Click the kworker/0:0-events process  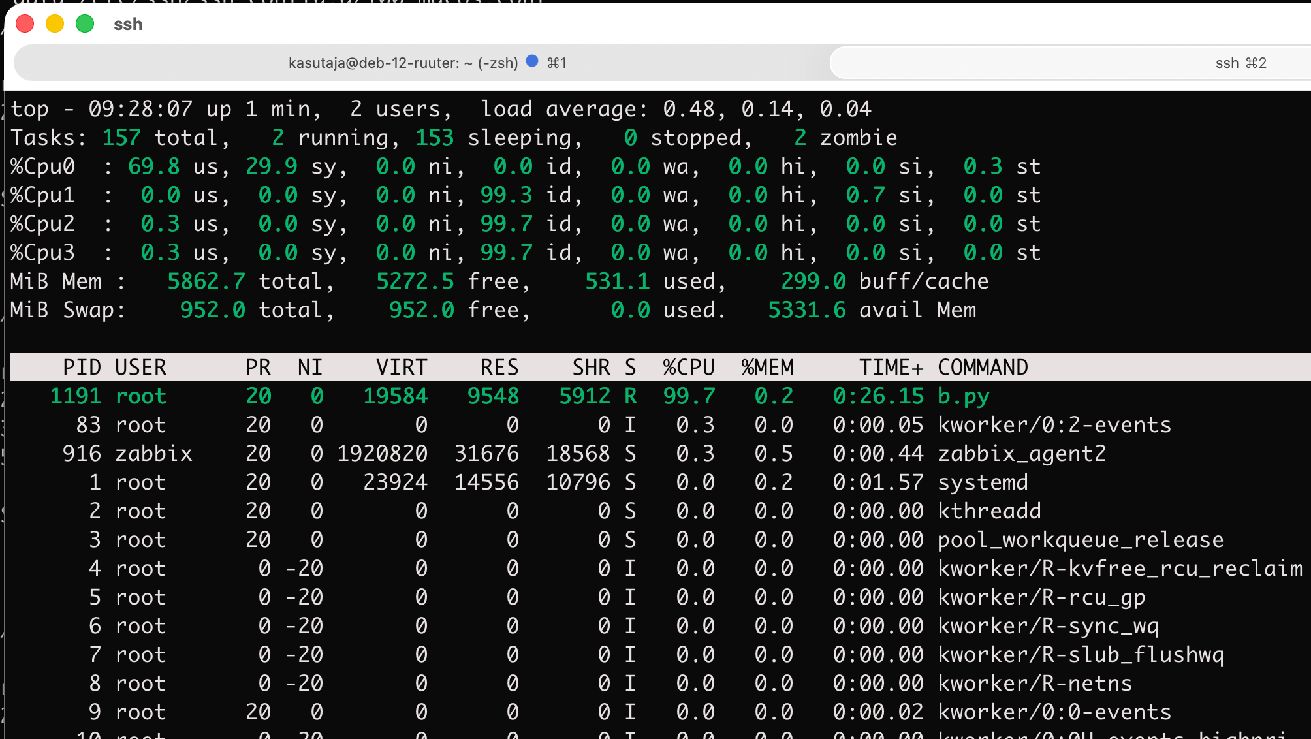click(x=1054, y=712)
